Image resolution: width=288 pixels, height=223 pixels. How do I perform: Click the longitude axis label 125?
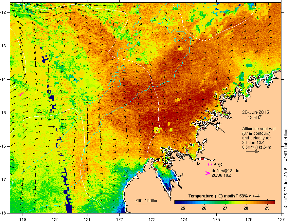217,219
